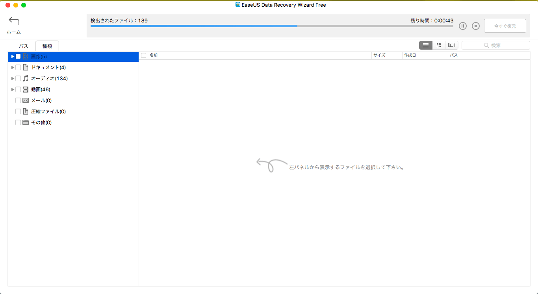Viewport: 538px width, 294px height.
Task: Check the ドキュメント(4) checkbox
Action: 18,67
